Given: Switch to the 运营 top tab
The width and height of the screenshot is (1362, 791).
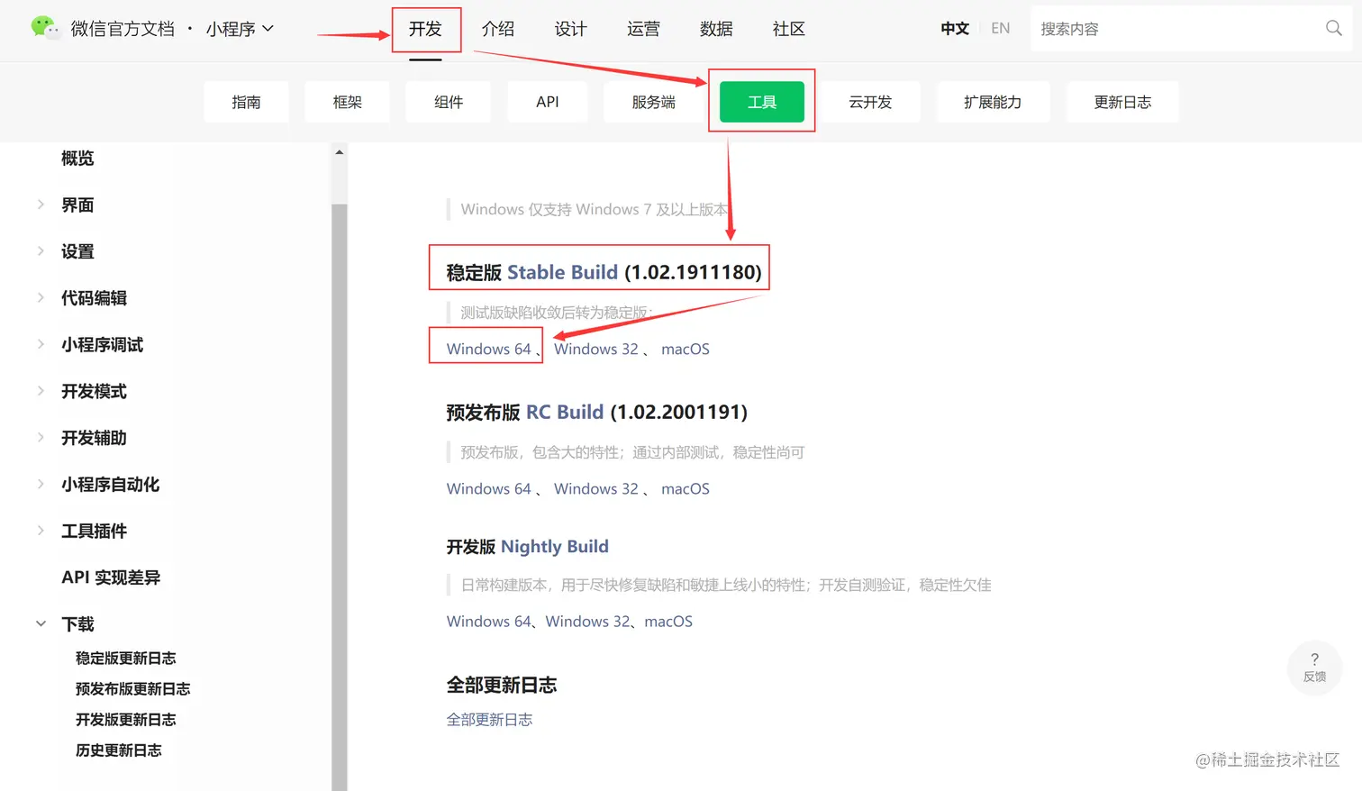Looking at the screenshot, I should [x=643, y=29].
